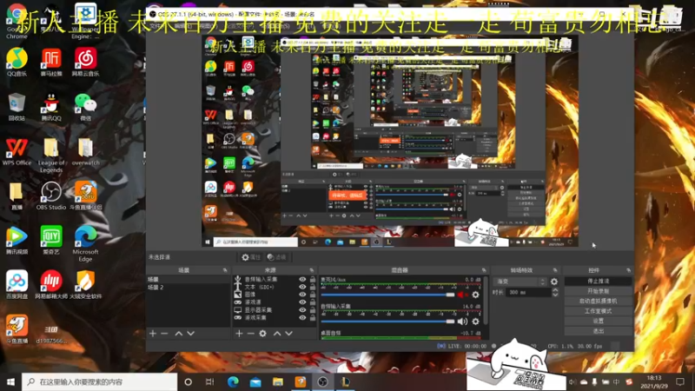Open the 腾讯QQ penguin icon
Screen dimensions: 695x391
51,107
